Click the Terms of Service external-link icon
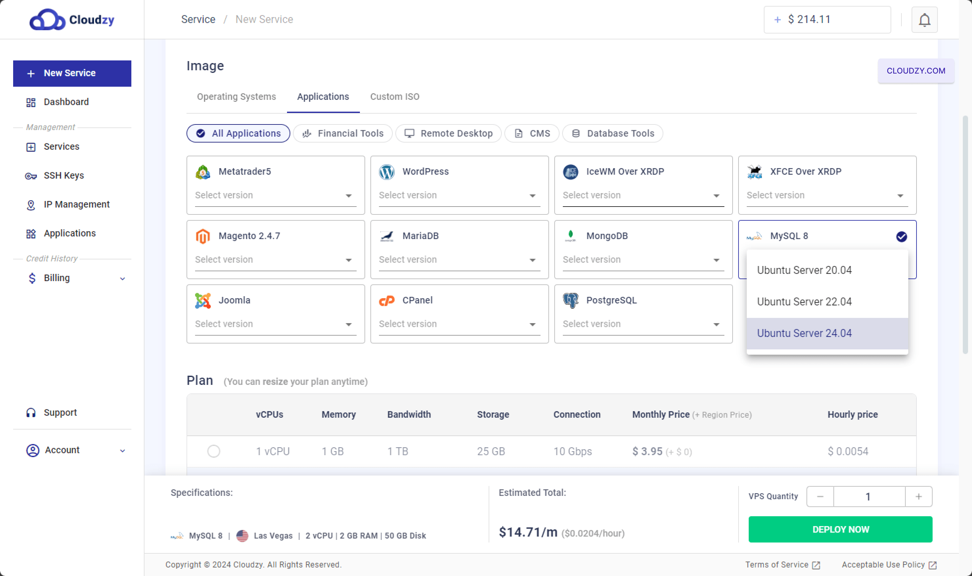Screen dimensions: 972x576 (816, 565)
